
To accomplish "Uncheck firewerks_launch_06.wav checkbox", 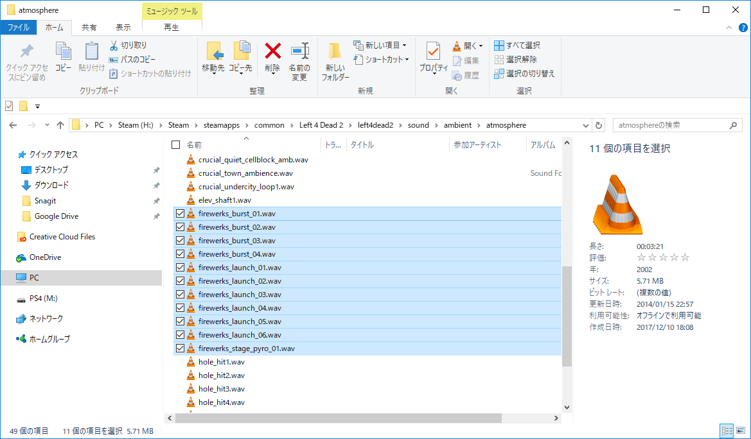I will [180, 334].
